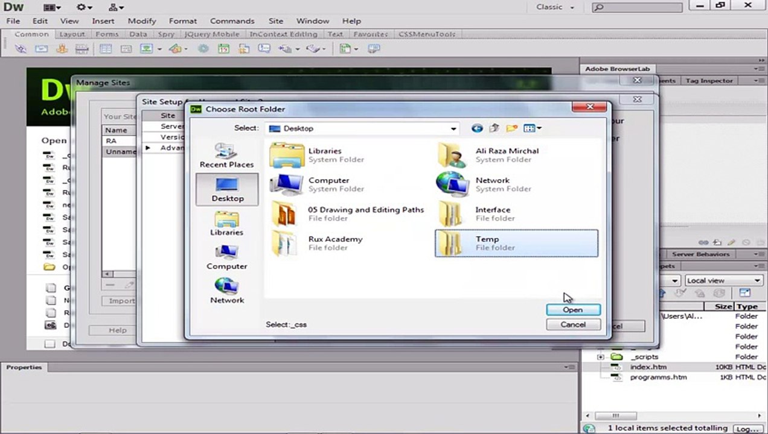Viewport: 768px width, 434px height.
Task: Click the Open button in dialog
Action: pos(573,310)
